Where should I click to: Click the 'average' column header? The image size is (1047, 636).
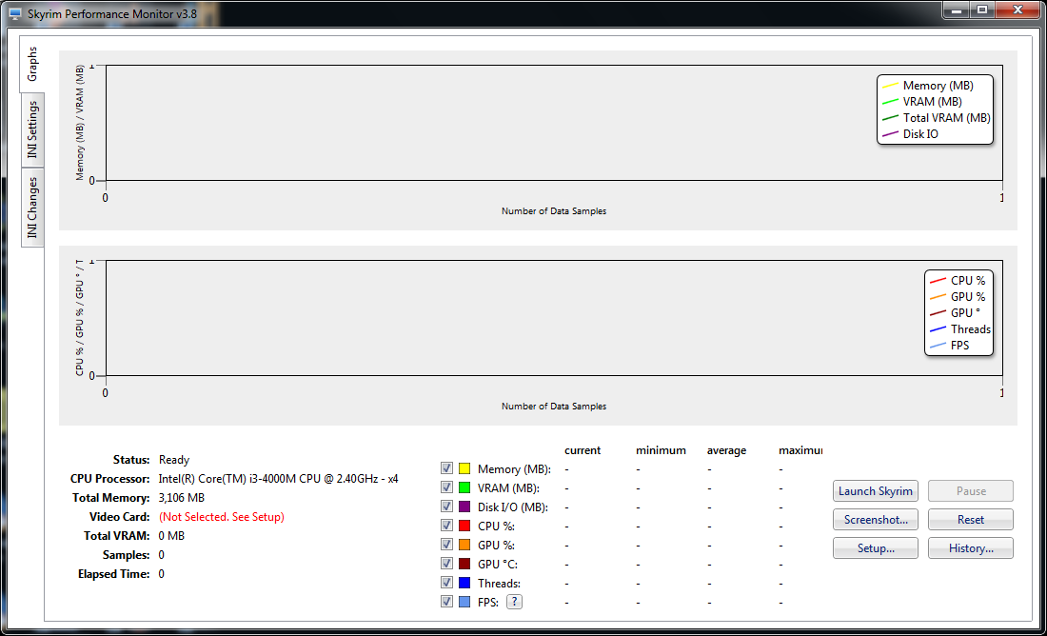[x=726, y=450]
